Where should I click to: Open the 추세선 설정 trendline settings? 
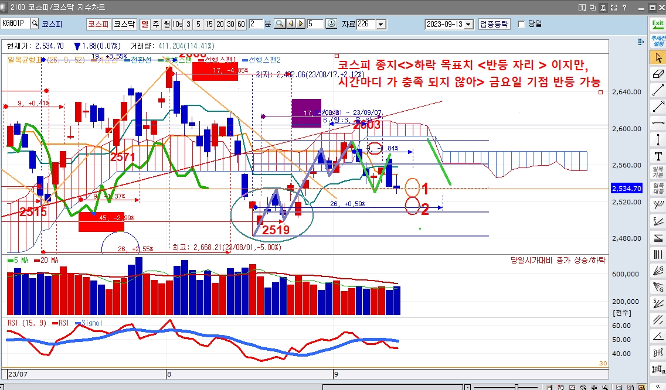point(658,41)
